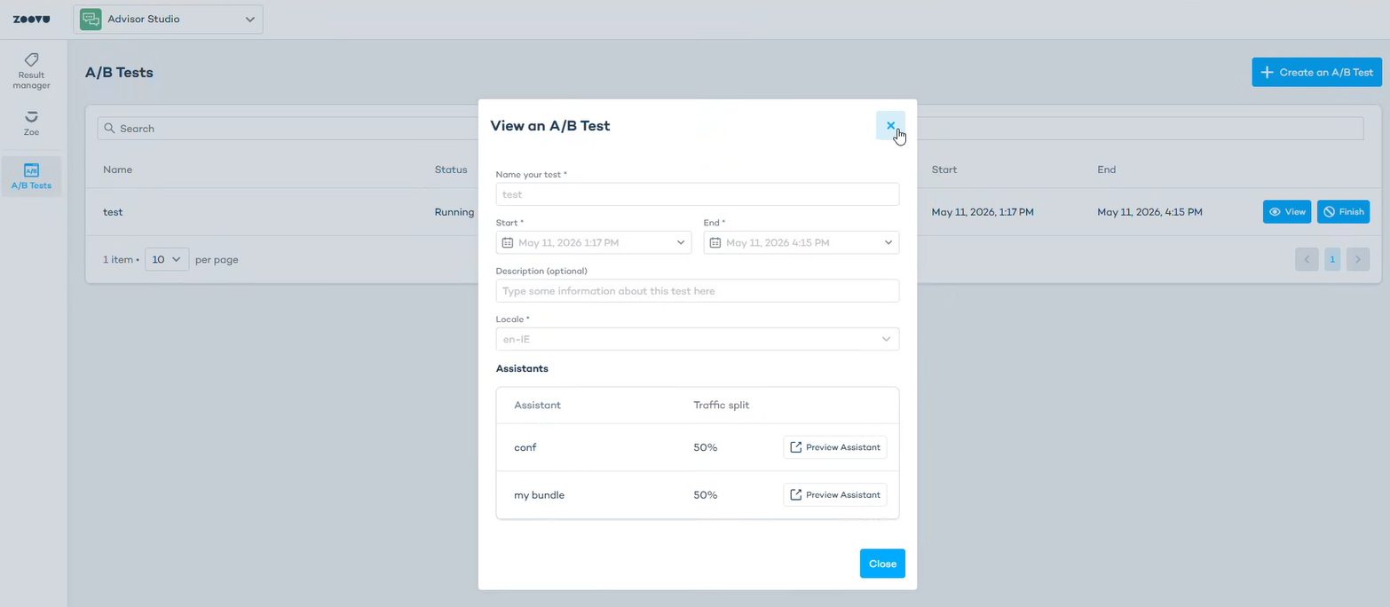Open the Start date dropdown in dialog
Image resolution: width=1390 pixels, height=607 pixels.
pos(594,242)
